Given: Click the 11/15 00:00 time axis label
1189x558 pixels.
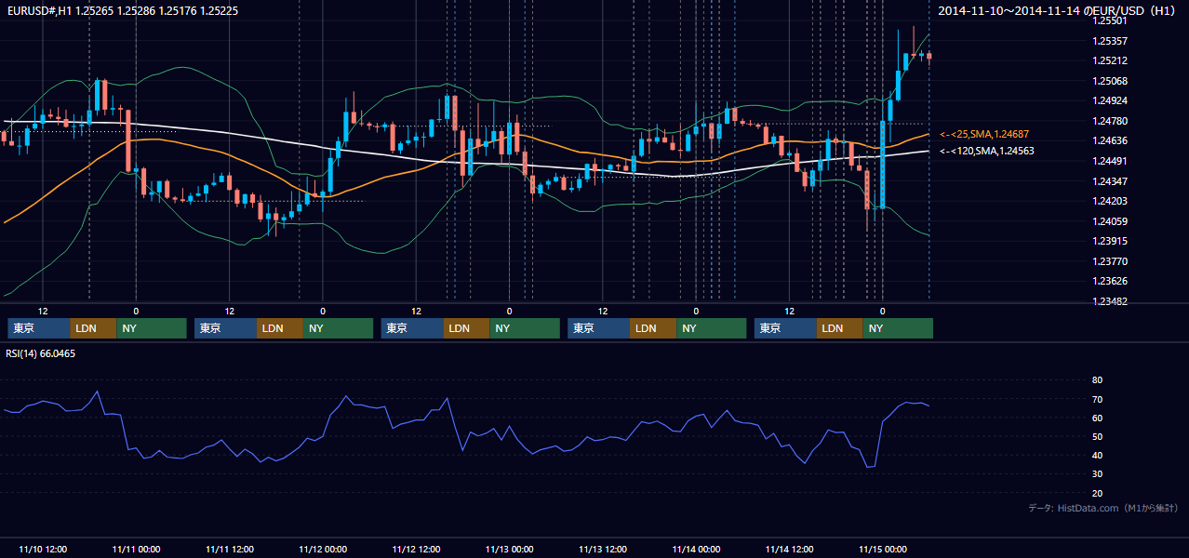Looking at the screenshot, I should (883, 549).
